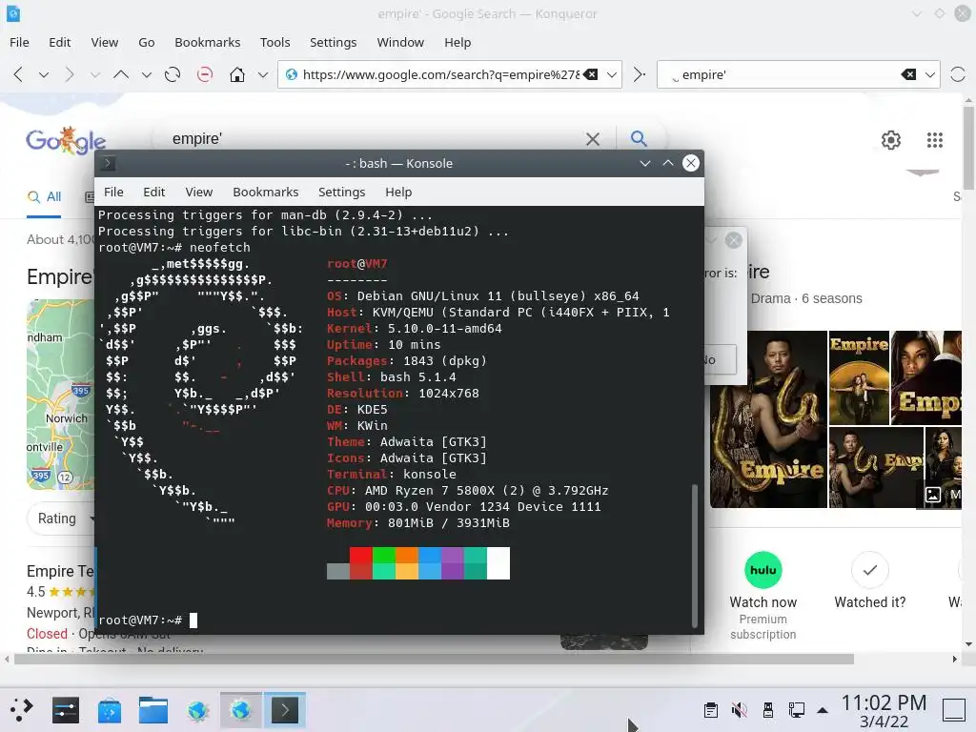Click the forward navigation arrow in Konqueror
This screenshot has width=976, height=732.
click(69, 74)
